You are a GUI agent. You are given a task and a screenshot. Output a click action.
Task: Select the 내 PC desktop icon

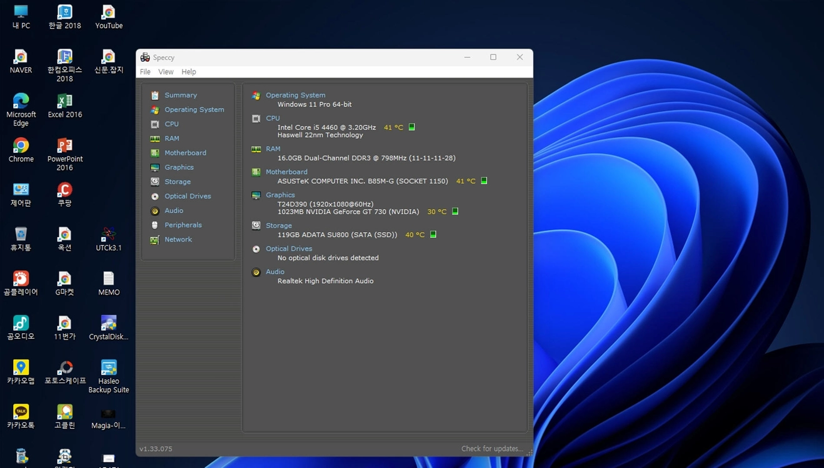click(21, 17)
